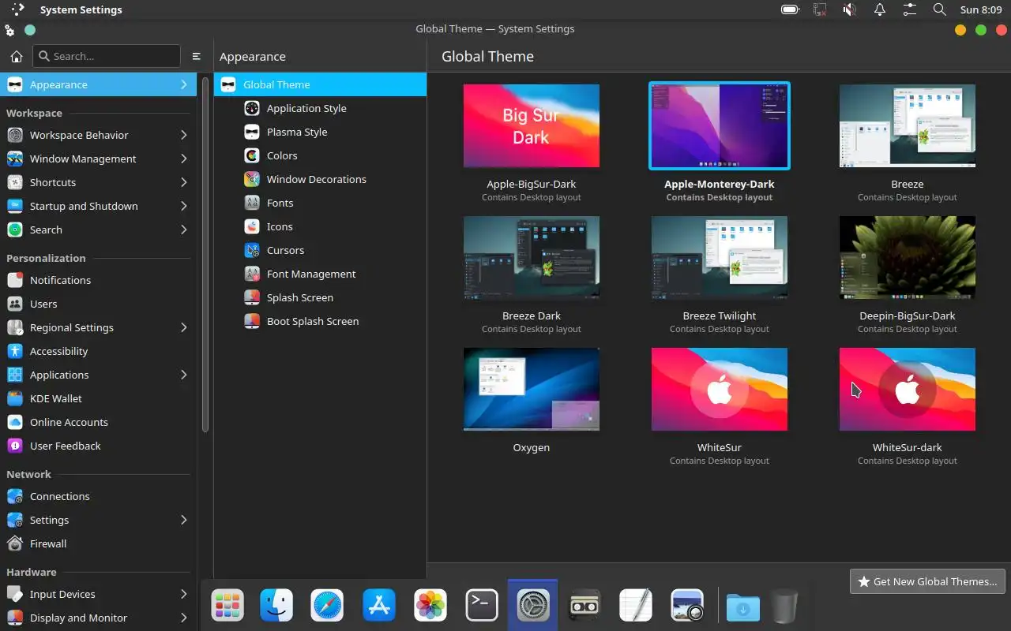
Task: Select the Oxygen theme thumbnail
Action: pyautogui.click(x=532, y=390)
